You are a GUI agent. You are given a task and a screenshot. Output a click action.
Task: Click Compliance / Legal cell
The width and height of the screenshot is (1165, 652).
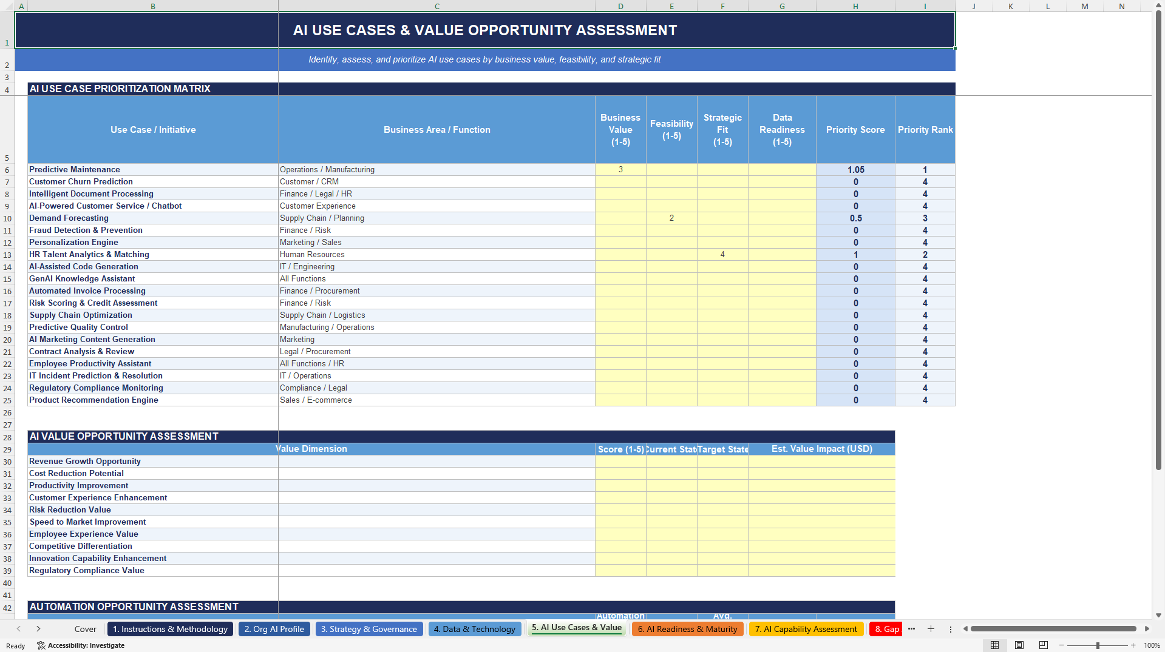pos(436,388)
